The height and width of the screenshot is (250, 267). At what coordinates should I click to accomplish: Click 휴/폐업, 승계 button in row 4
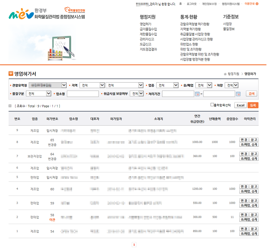coord(249,191)
